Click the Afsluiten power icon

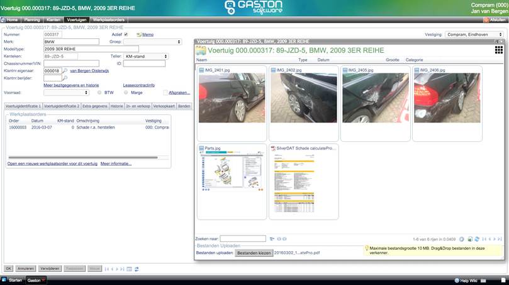tap(486, 19)
